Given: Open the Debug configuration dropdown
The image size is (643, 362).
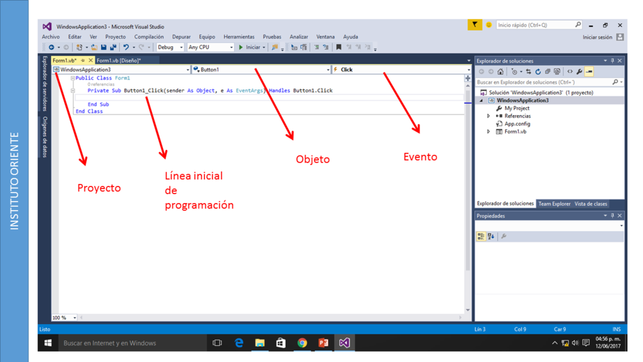Looking at the screenshot, I should (170, 48).
